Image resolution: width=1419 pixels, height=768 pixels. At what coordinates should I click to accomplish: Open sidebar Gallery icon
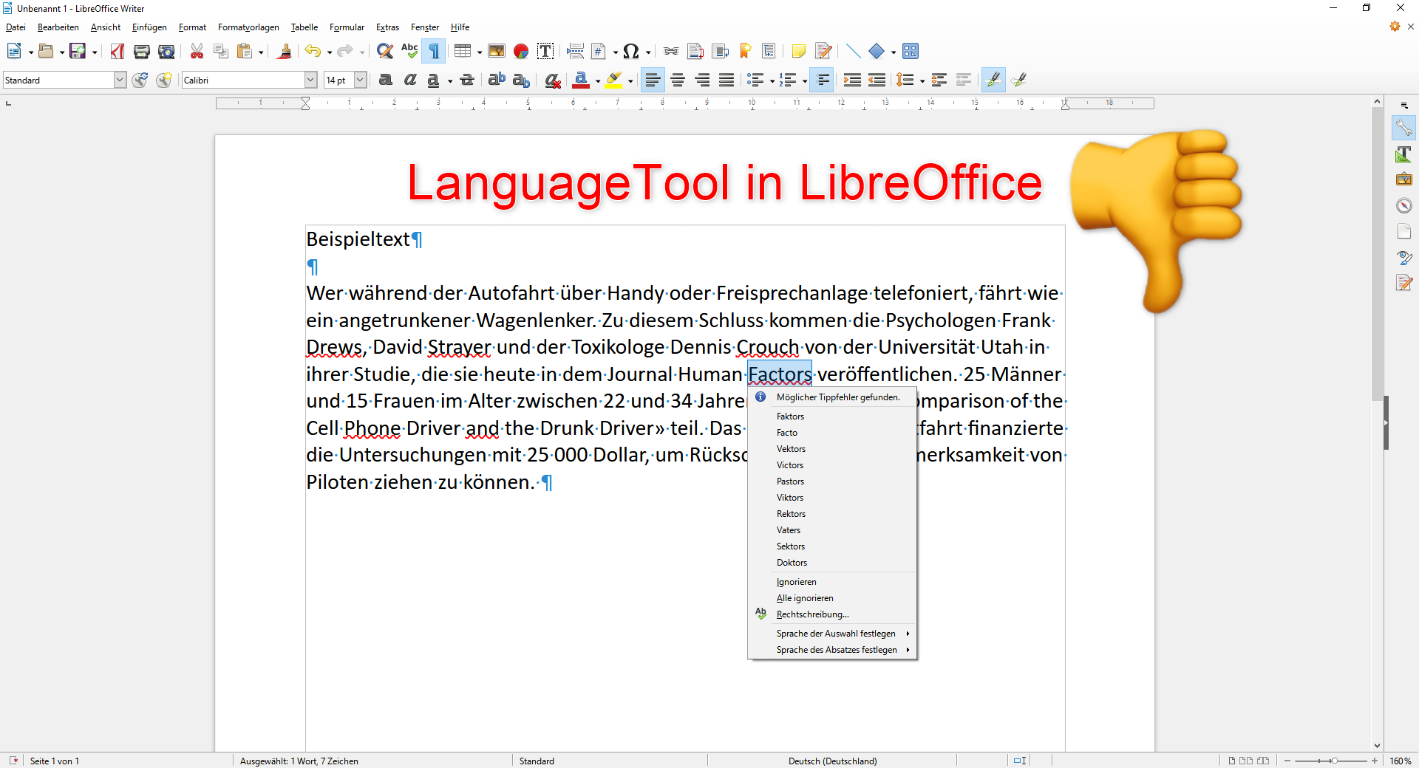pos(1403,179)
